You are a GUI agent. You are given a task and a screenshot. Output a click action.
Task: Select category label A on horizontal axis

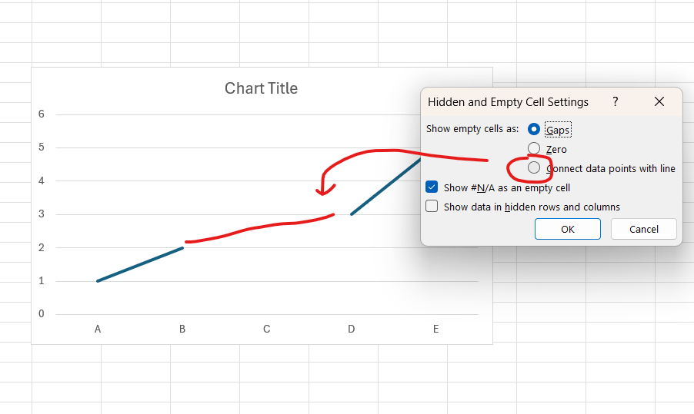tap(98, 330)
